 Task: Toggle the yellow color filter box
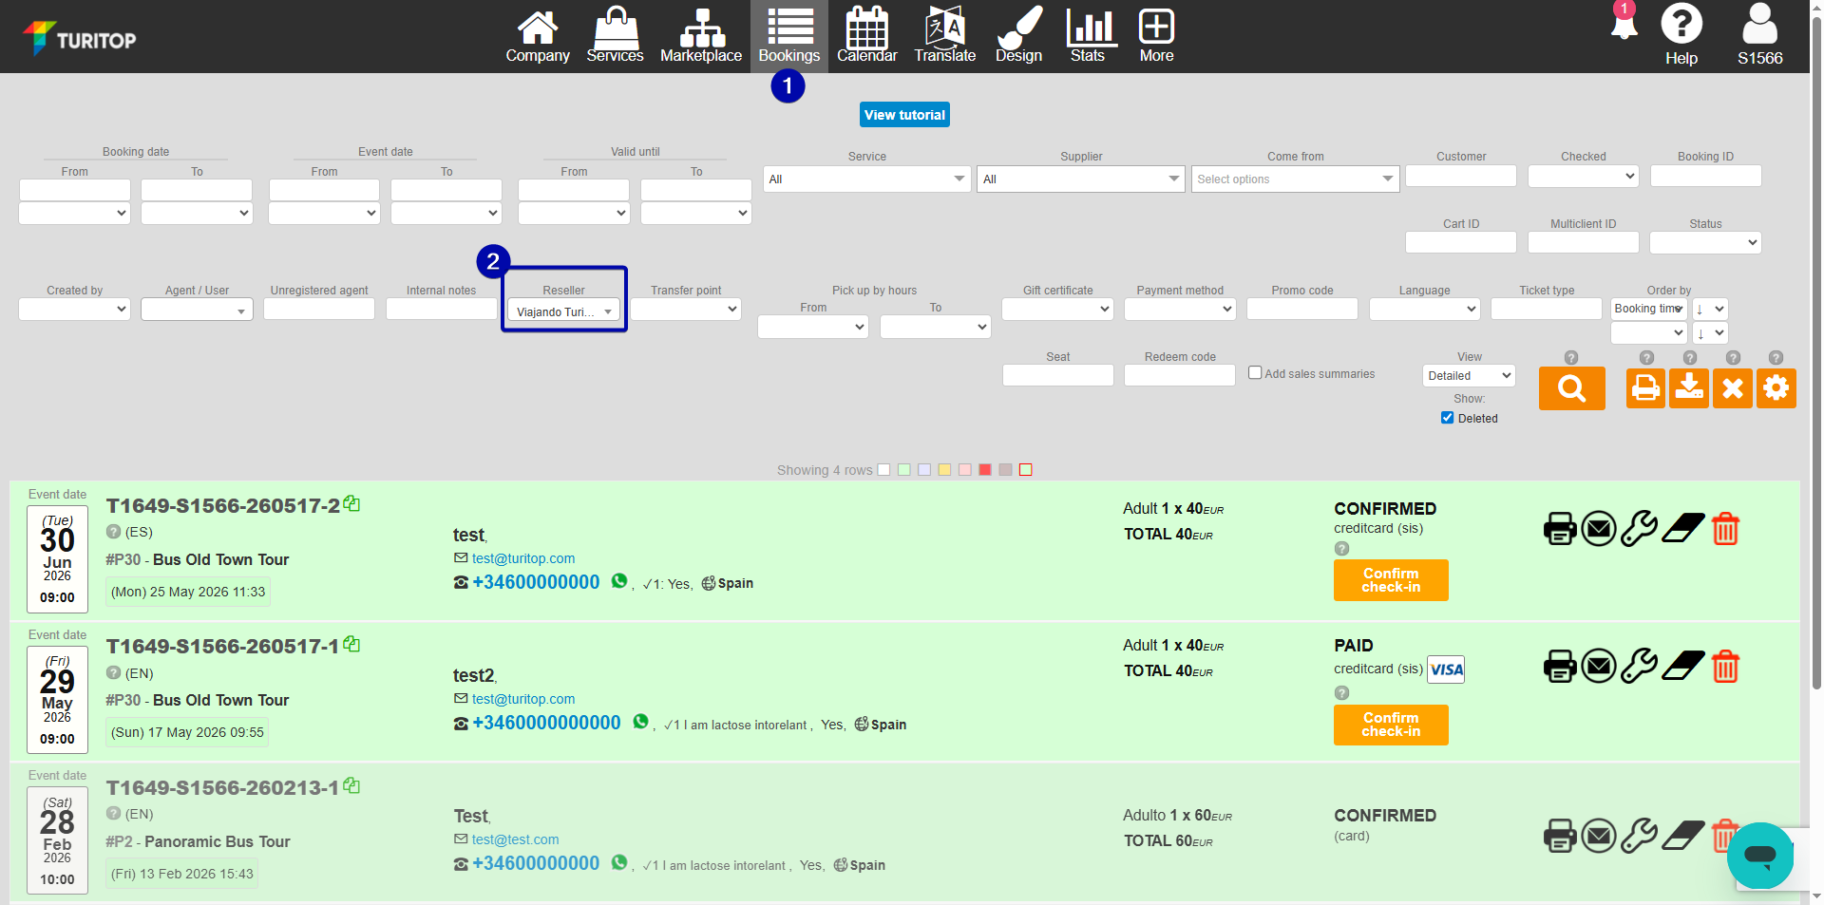tap(944, 470)
